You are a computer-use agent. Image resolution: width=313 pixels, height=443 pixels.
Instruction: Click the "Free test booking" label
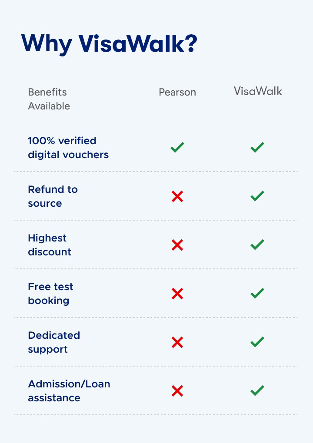pos(50,294)
